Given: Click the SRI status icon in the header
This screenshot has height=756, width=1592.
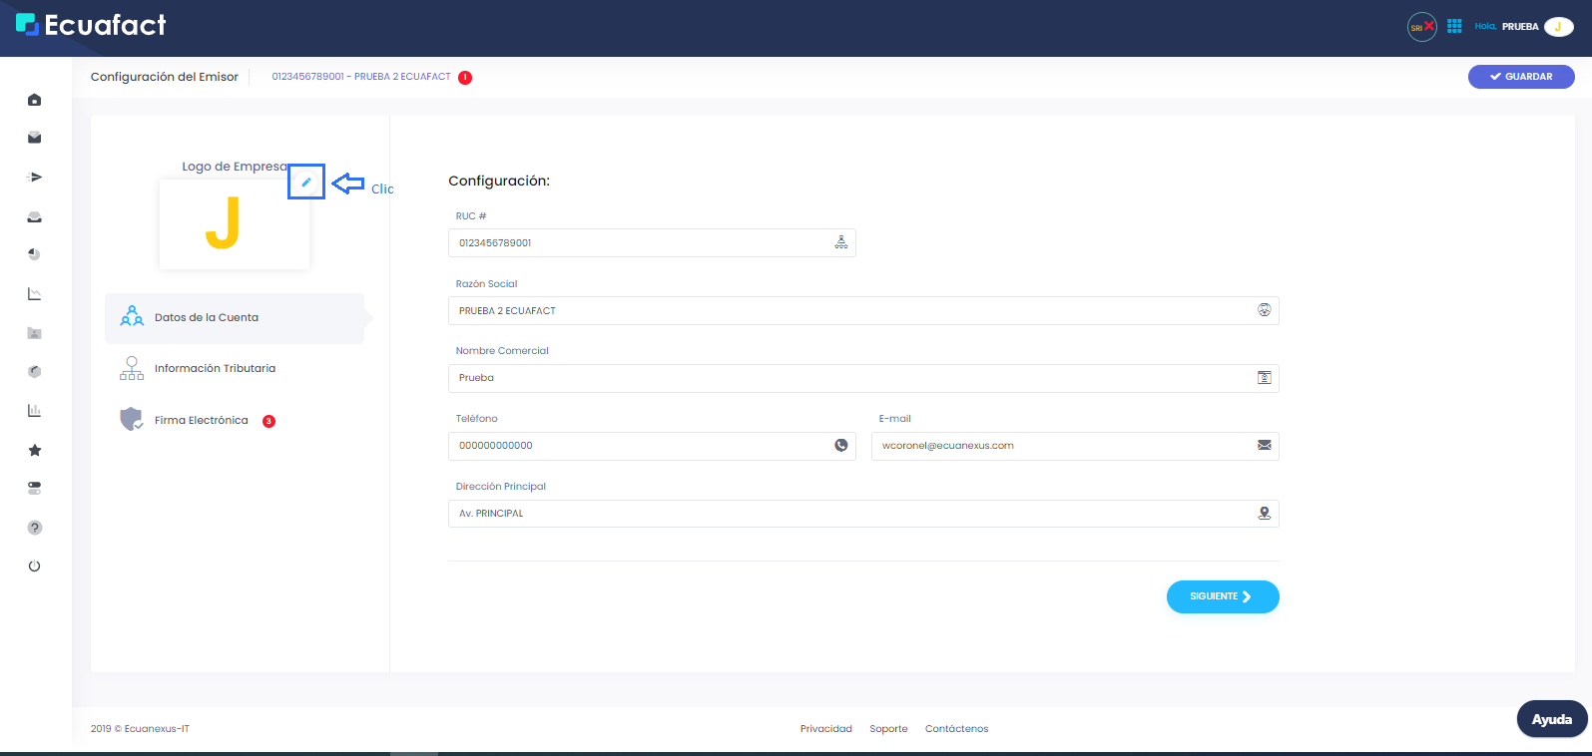Looking at the screenshot, I should tap(1421, 27).
